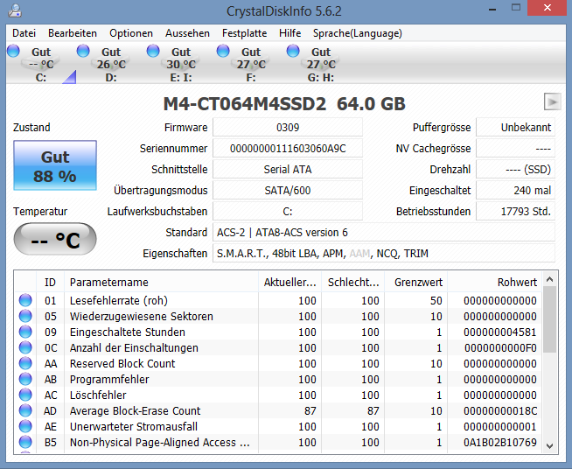Click the status orb of attribute 05

pos(25,316)
